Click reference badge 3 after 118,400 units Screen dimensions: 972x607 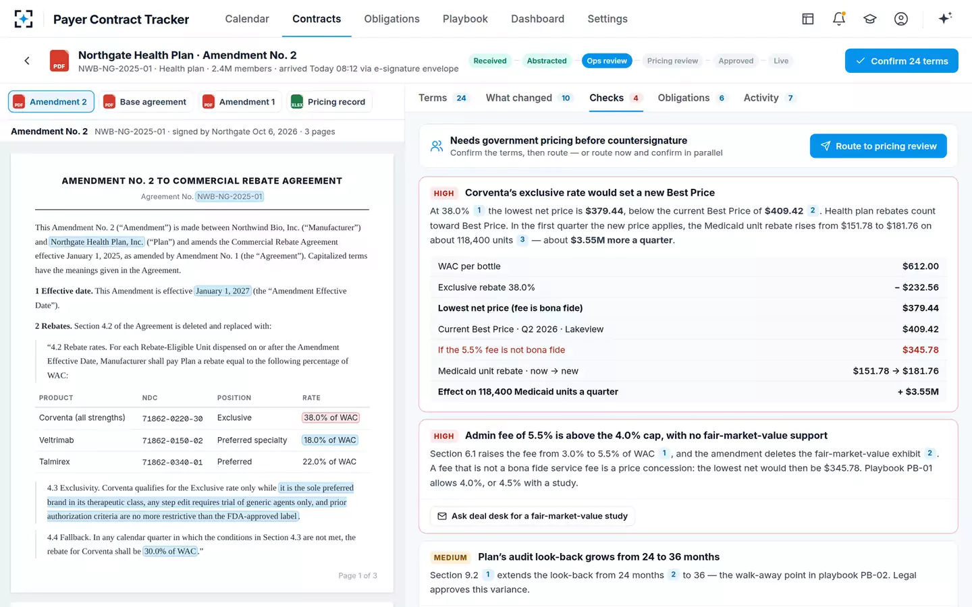(x=522, y=239)
